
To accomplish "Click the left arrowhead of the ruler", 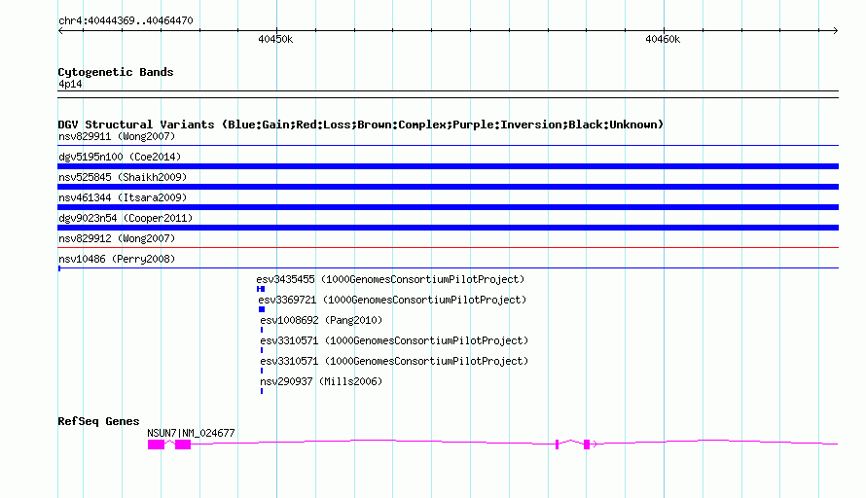I will pyautogui.click(x=60, y=30).
